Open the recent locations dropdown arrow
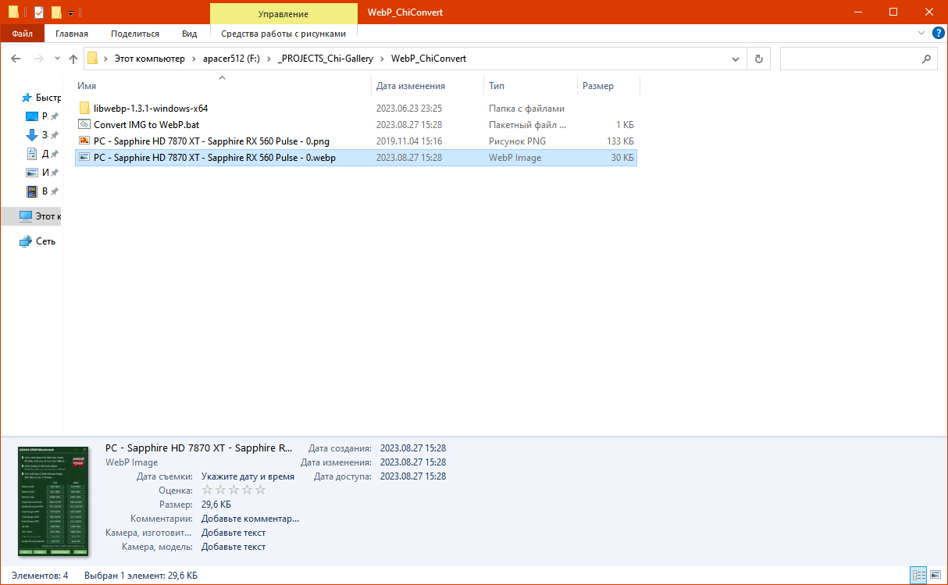Viewport: 948px width, 585px height. pyautogui.click(x=57, y=59)
